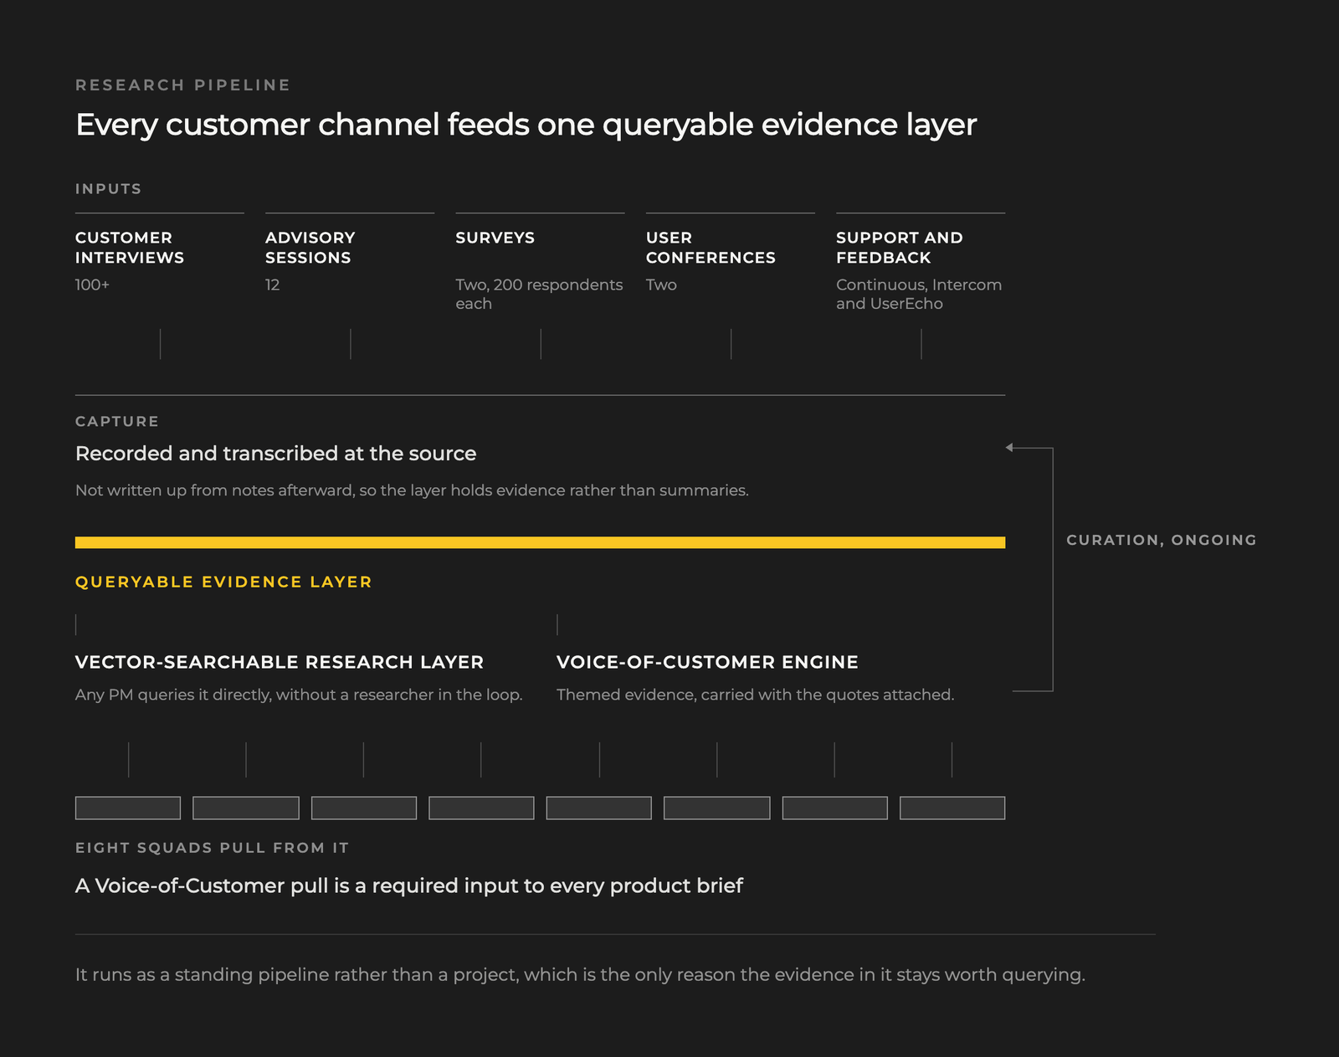The image size is (1339, 1057).
Task: Click the Surveys input heading
Action: (x=495, y=238)
